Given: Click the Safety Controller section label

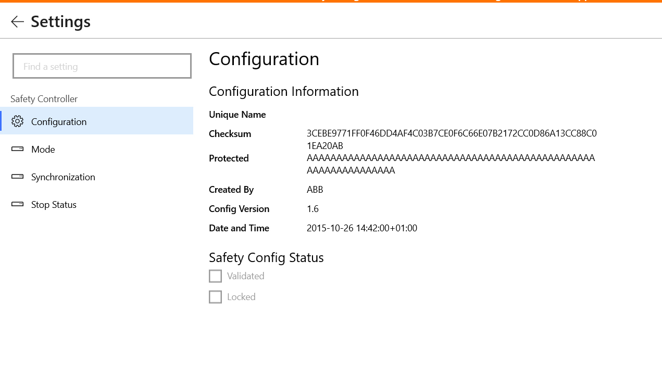Looking at the screenshot, I should tap(44, 98).
